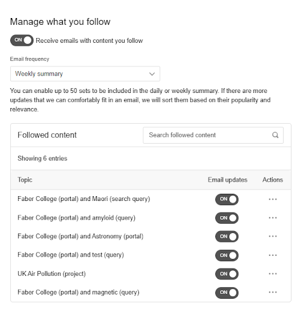Toggle off Receive emails with content you follow
The image size is (306, 309).
pyautogui.click(x=22, y=40)
